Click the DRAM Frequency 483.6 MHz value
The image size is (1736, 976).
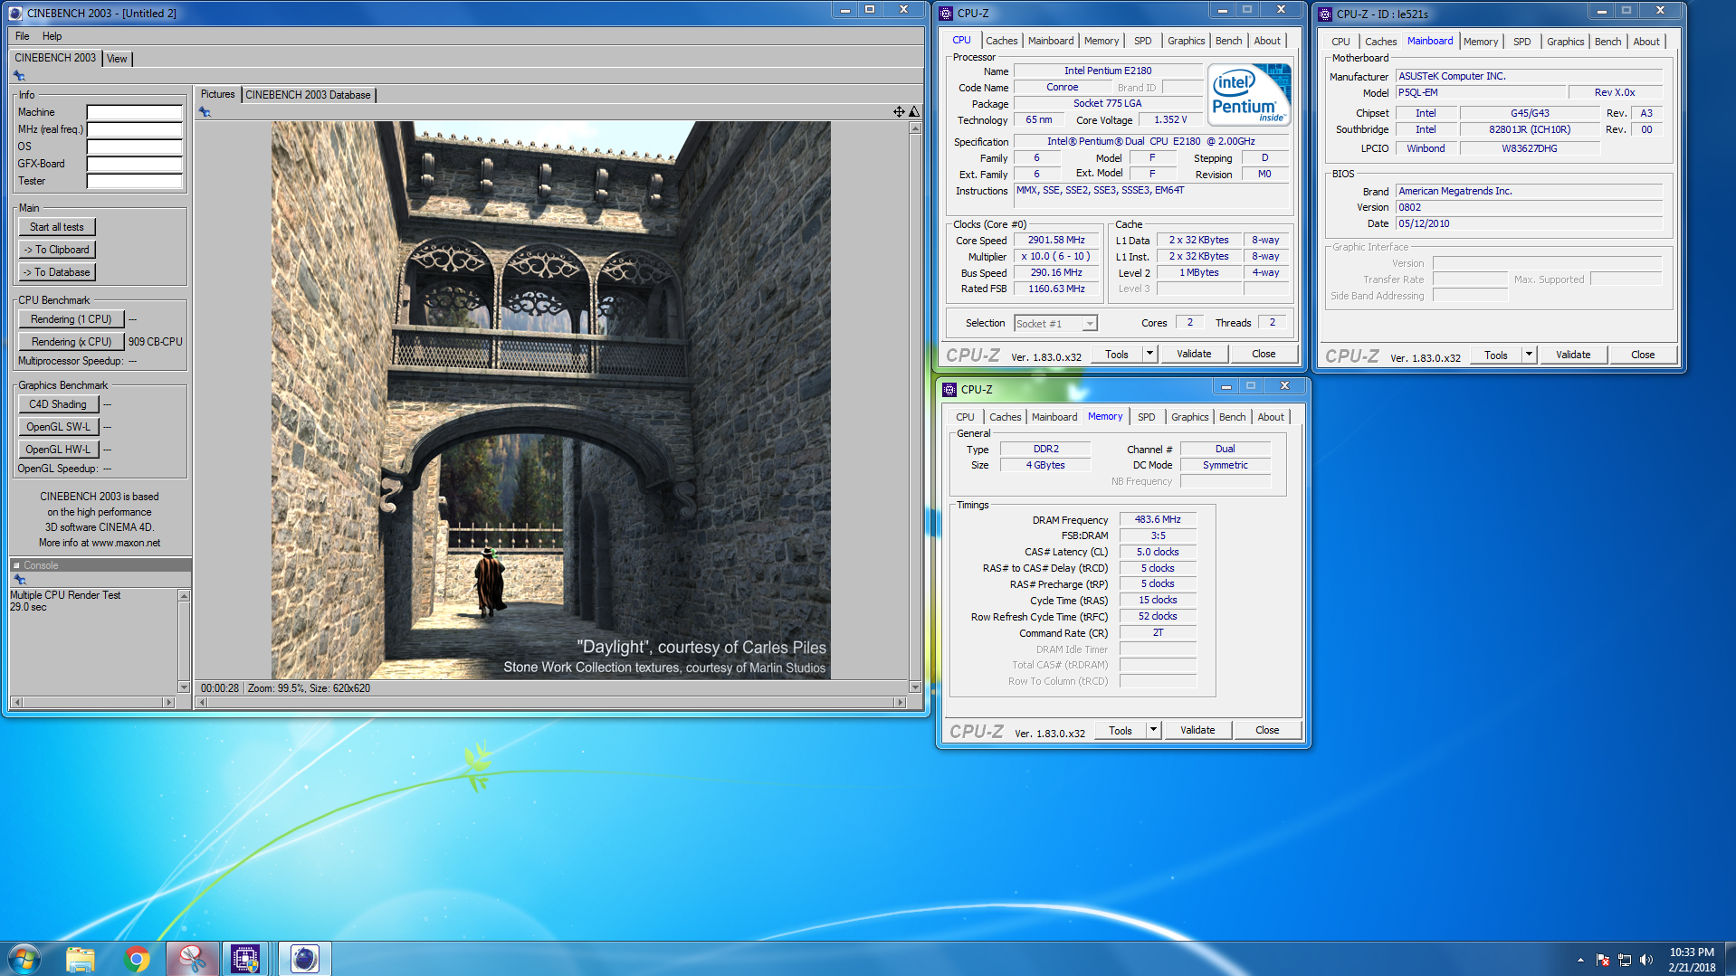pos(1158,520)
